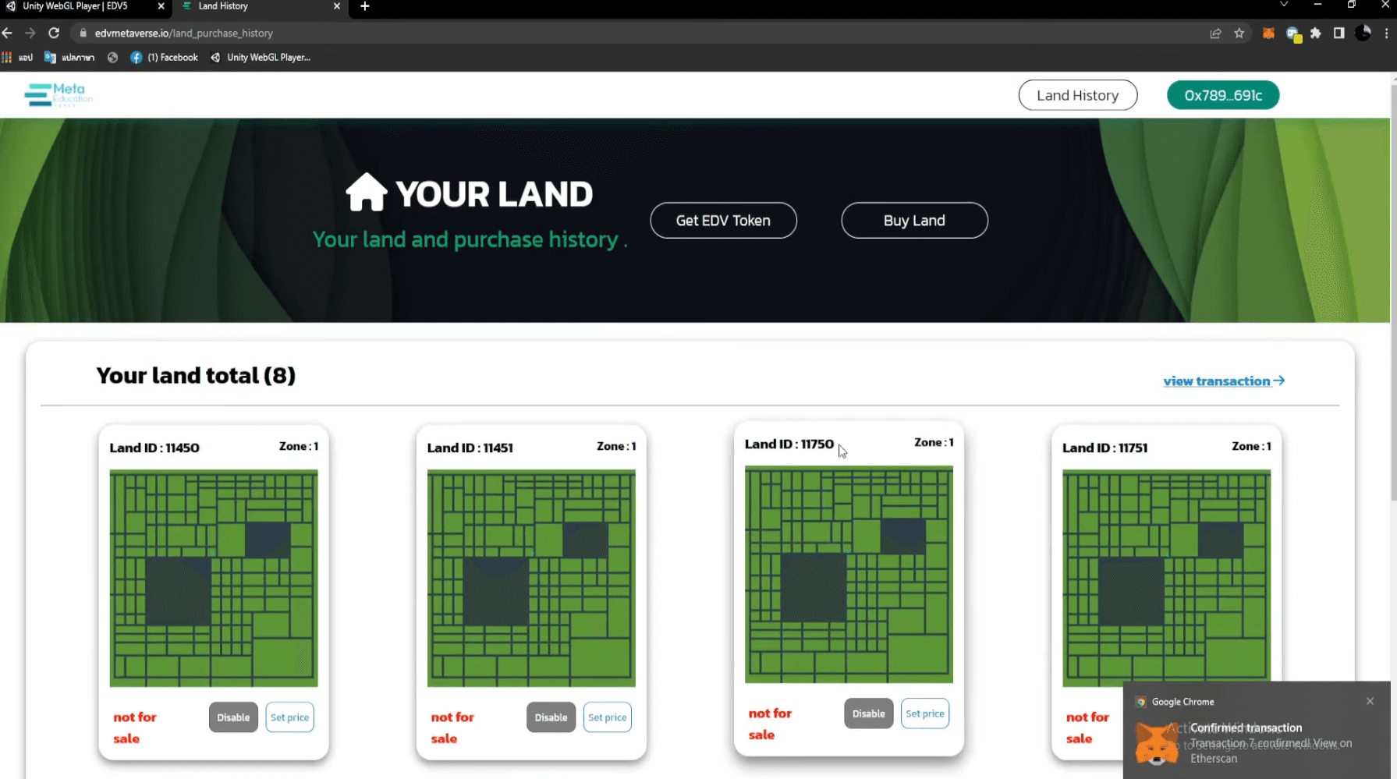The height and width of the screenshot is (779, 1397).
Task: Expand the tab search chevron
Action: tap(1283, 5)
